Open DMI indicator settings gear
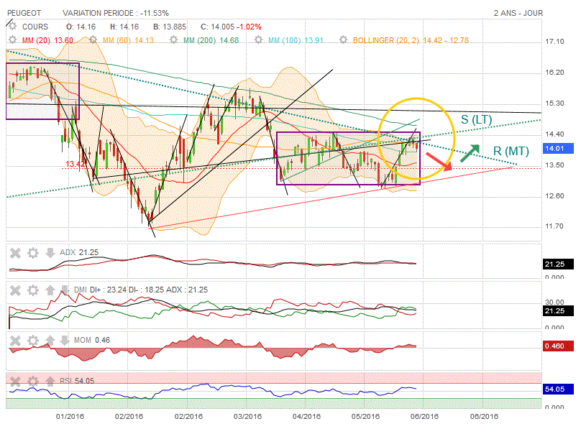Viewport: 581px width, 429px height. (33, 290)
